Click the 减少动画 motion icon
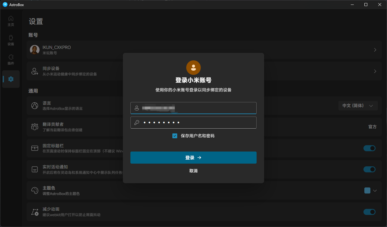The width and height of the screenshot is (387, 227). (35, 212)
